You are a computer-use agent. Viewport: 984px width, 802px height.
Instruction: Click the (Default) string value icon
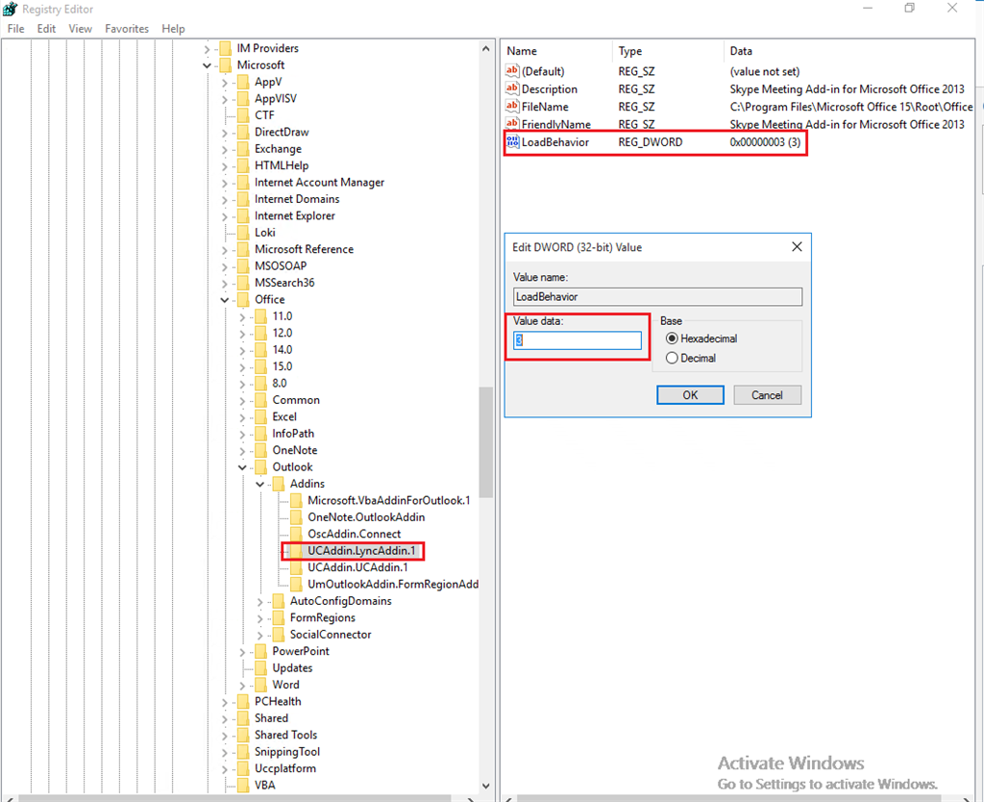pos(513,71)
